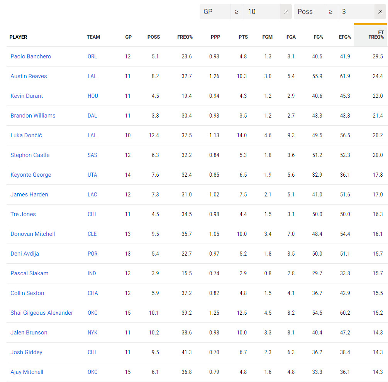Sort table by POSS column header
Viewport: 388px width, 382px height.
pyautogui.click(x=154, y=37)
